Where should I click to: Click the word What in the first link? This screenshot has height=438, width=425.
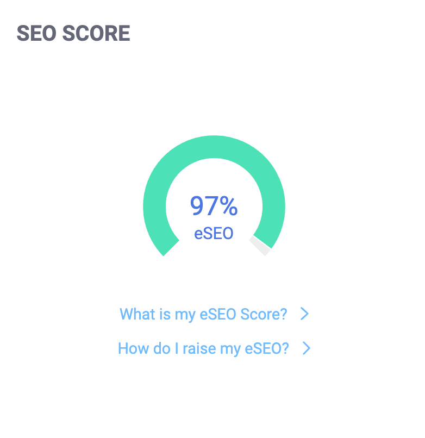coord(137,314)
